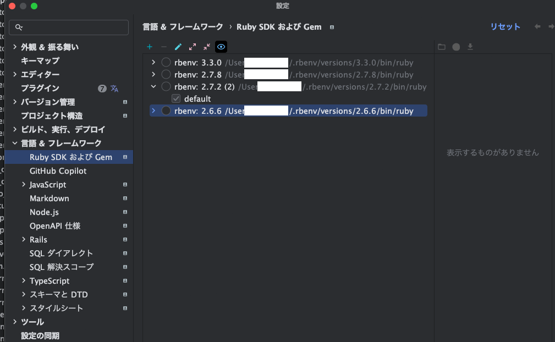The width and height of the screenshot is (555, 342).
Task: Expand the スタイルシート node
Action: coord(23,308)
